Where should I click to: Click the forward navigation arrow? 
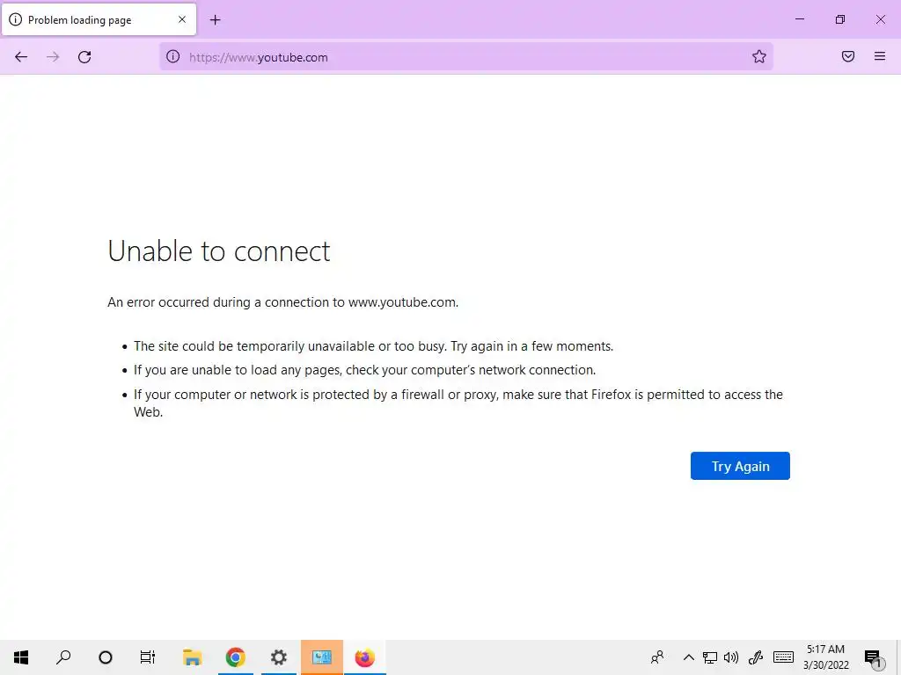pos(53,57)
